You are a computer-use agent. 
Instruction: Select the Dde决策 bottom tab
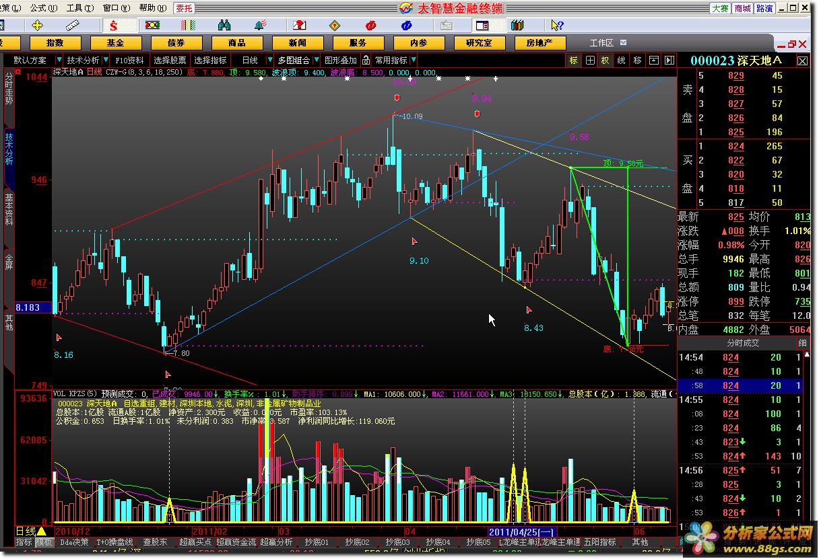pyautogui.click(x=74, y=542)
